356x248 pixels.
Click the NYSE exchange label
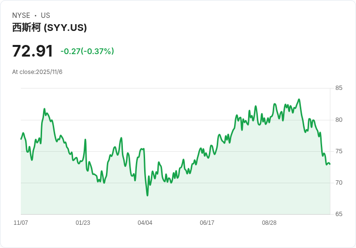(21, 15)
